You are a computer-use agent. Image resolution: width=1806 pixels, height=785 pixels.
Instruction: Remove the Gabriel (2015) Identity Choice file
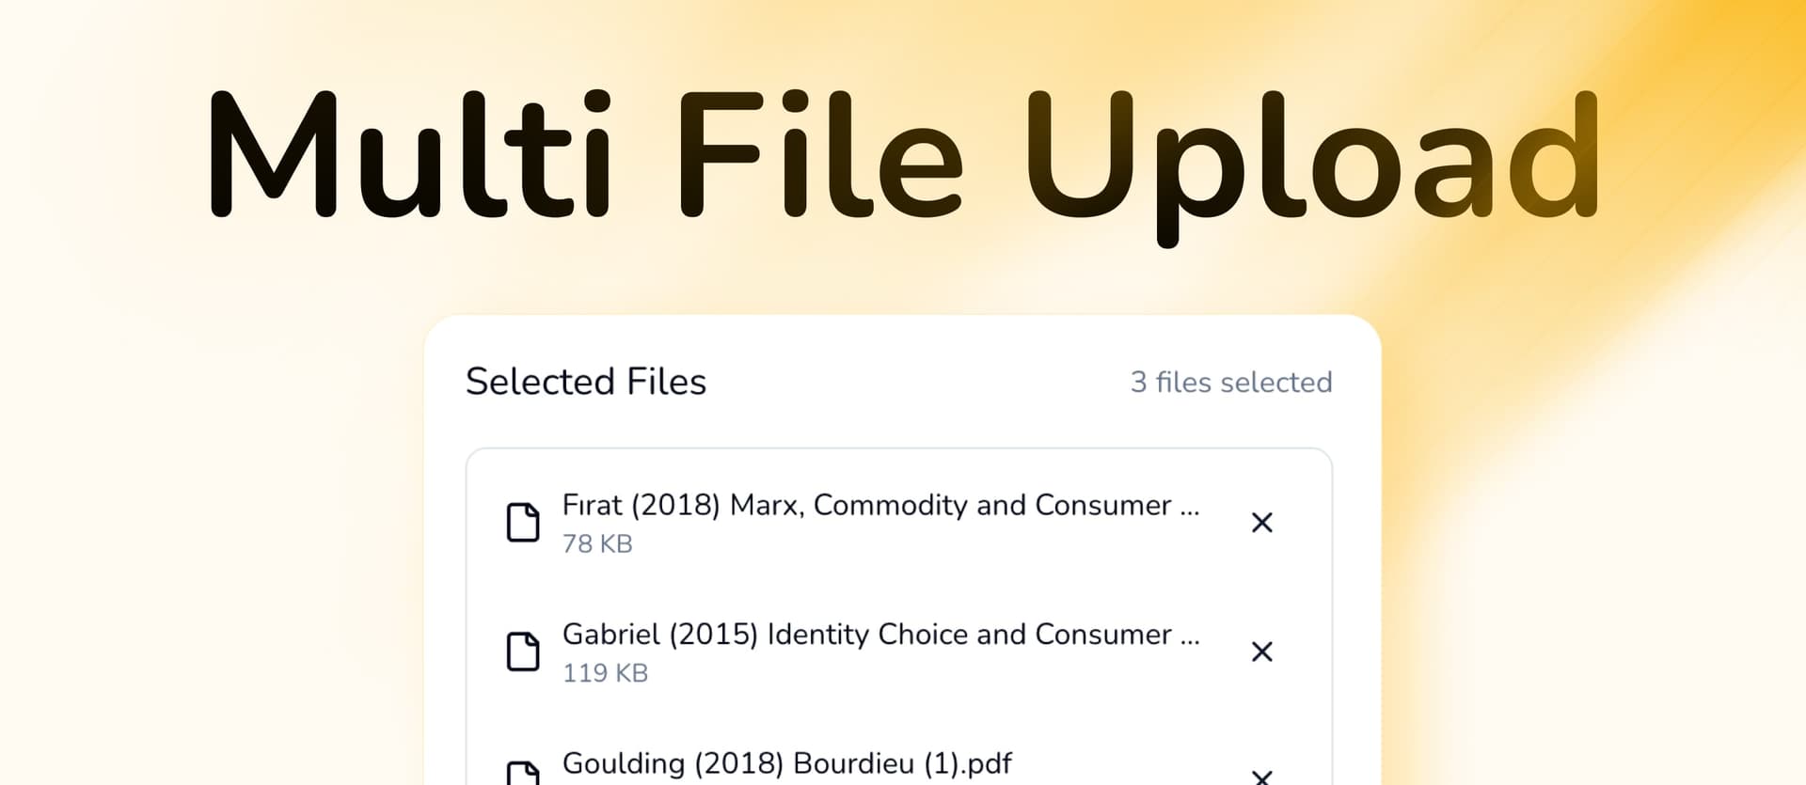click(x=1261, y=652)
